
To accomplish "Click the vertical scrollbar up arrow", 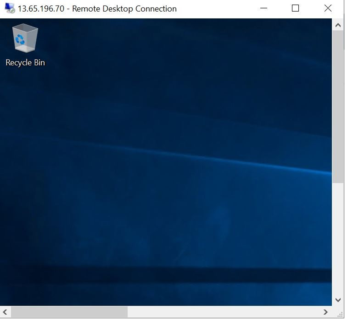I will [338, 25].
